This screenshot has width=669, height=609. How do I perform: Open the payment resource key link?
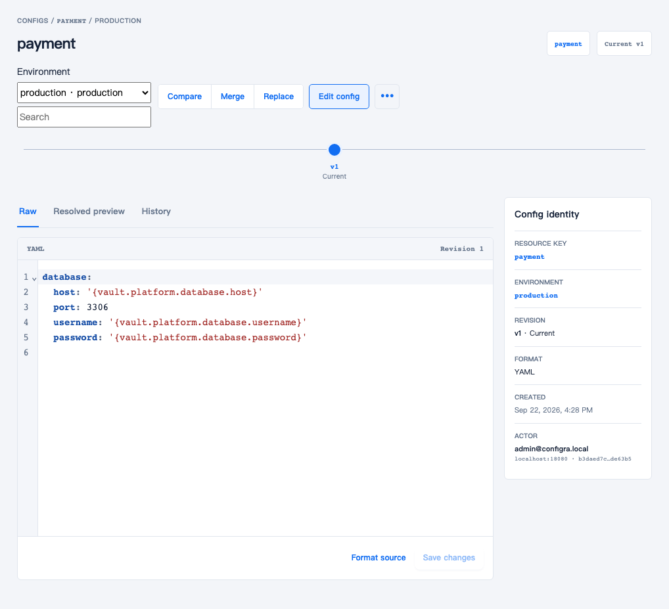pos(529,257)
